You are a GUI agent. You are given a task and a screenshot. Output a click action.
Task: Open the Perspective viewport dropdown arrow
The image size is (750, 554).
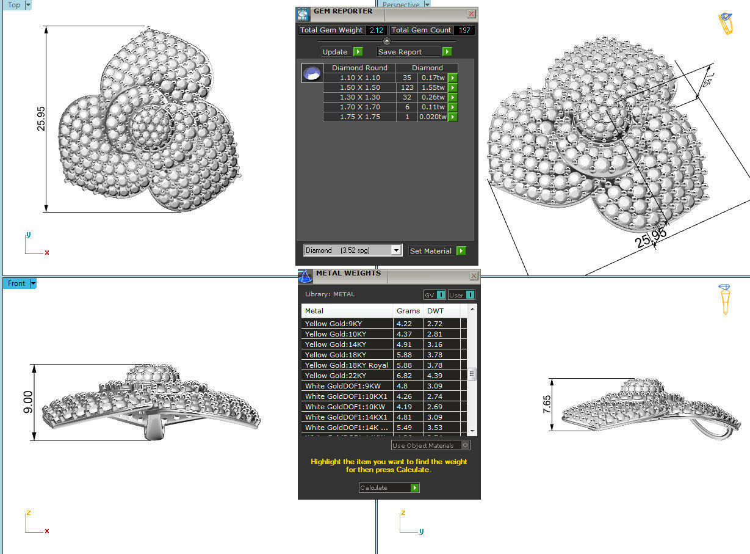pyautogui.click(x=427, y=4)
